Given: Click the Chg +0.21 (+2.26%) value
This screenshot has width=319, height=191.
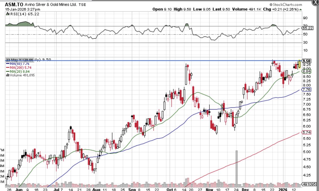Looking at the screenshot, I should 280,9.
